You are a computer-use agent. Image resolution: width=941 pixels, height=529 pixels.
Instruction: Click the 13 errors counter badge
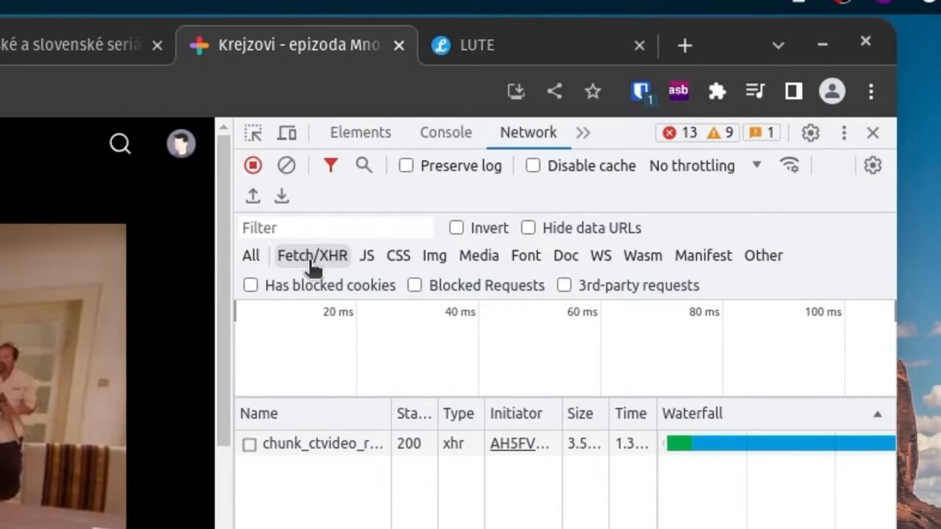point(679,133)
